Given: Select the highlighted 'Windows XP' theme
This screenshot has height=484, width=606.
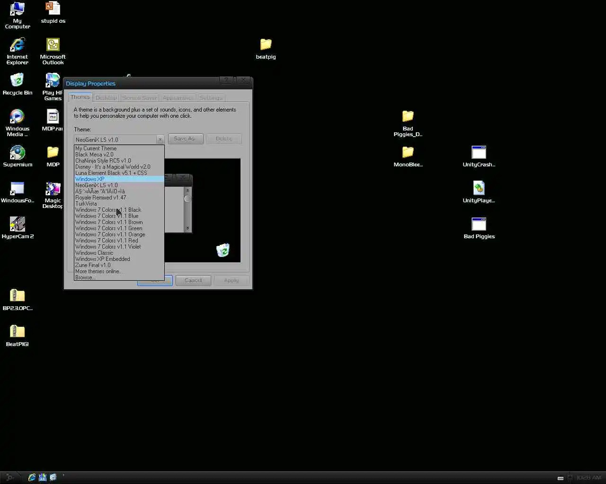Looking at the screenshot, I should point(119,179).
